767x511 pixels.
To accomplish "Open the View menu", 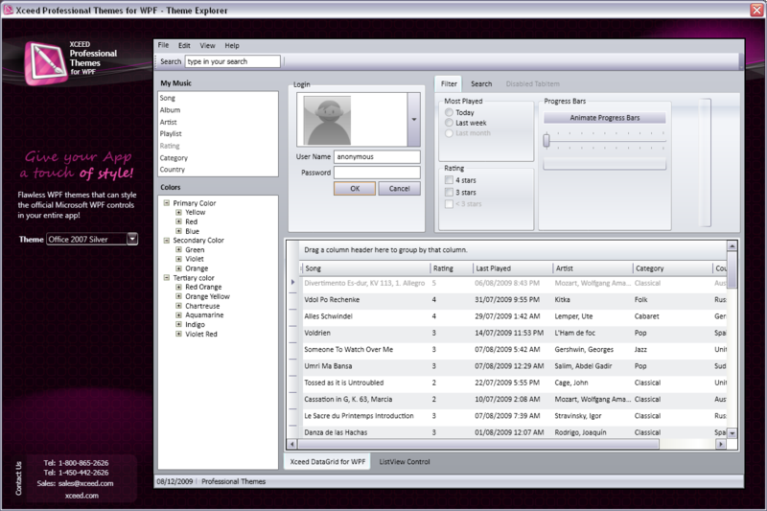I will (207, 45).
